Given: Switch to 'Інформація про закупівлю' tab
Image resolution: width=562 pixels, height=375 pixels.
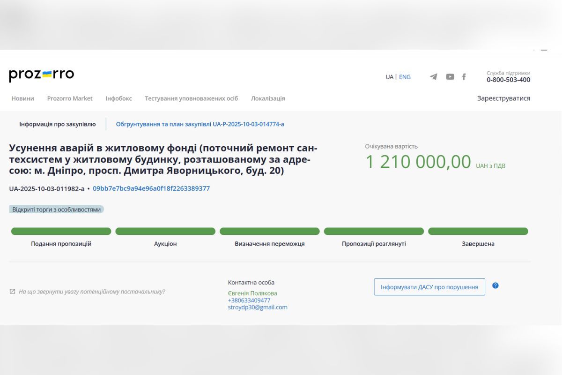Looking at the screenshot, I should [x=57, y=124].
